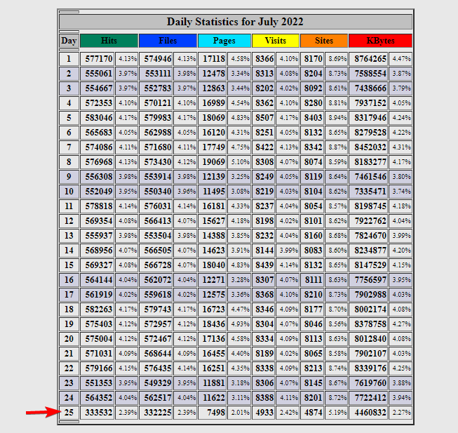Click KBytes value 7902988 for day 17
The height and width of the screenshot is (433, 458).
pos(368,294)
